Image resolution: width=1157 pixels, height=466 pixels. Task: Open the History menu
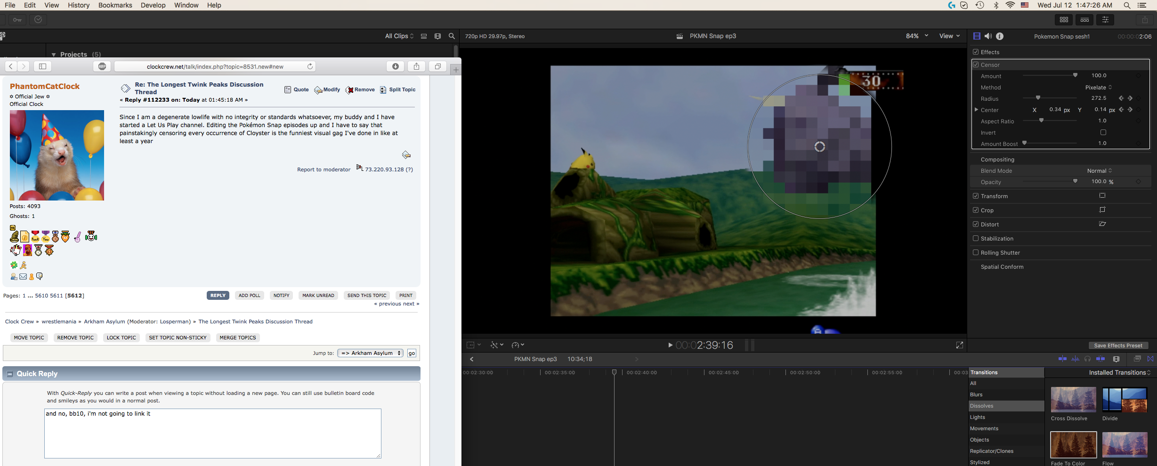coord(79,5)
